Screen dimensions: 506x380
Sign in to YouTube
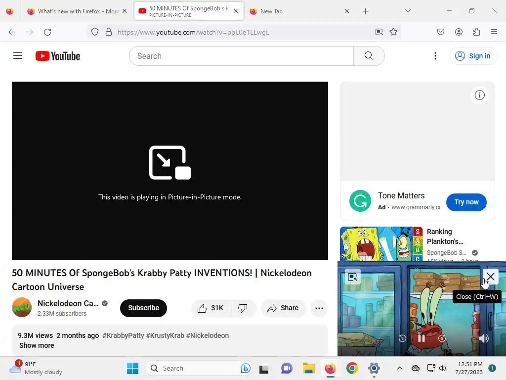pyautogui.click(x=473, y=56)
